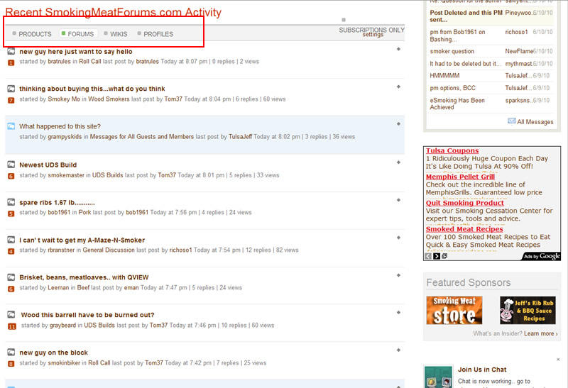
Task: Click thread icon beside 'spare ribs 1.67 lb' post
Action: point(11,202)
